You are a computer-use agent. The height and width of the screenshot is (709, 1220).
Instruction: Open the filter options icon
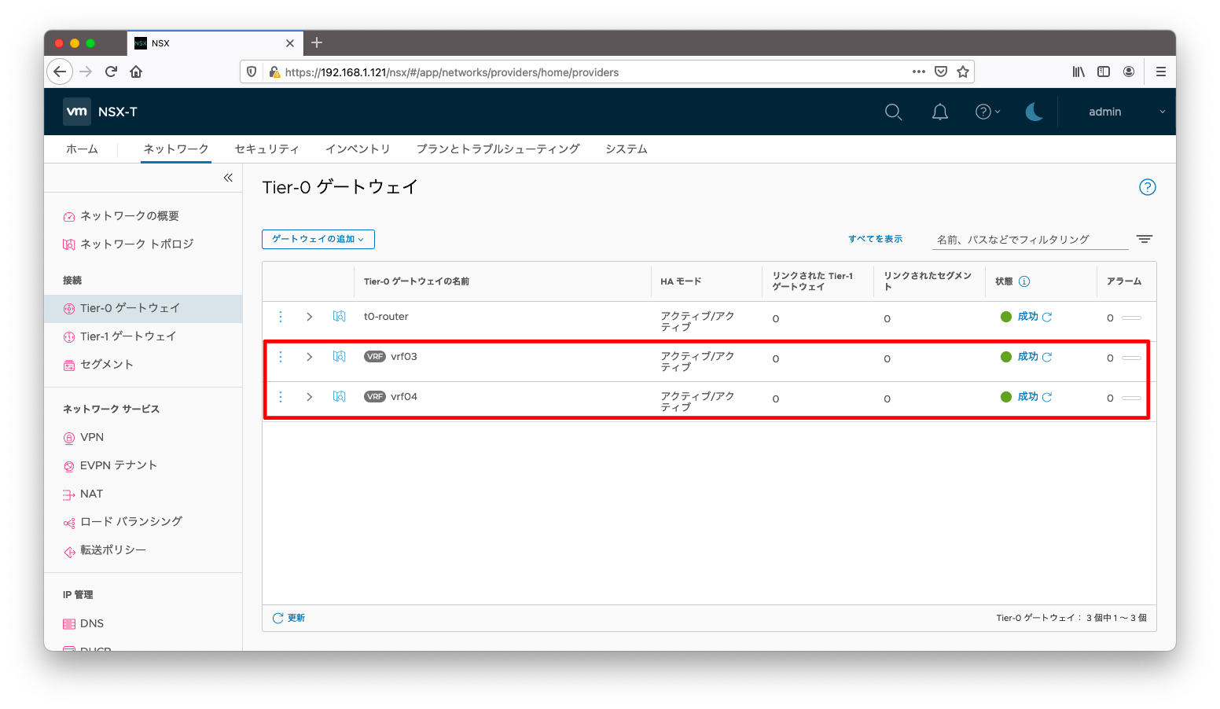(1144, 239)
